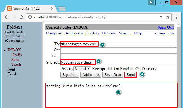Click the message body text area
The image size is (183, 108).
click(111, 95)
